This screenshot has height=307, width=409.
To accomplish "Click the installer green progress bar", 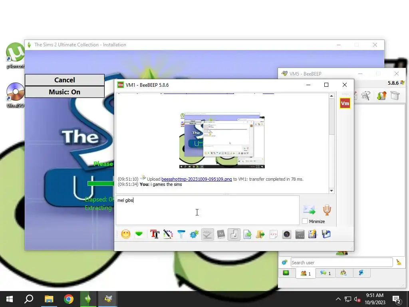I will pyautogui.click(x=101, y=183).
